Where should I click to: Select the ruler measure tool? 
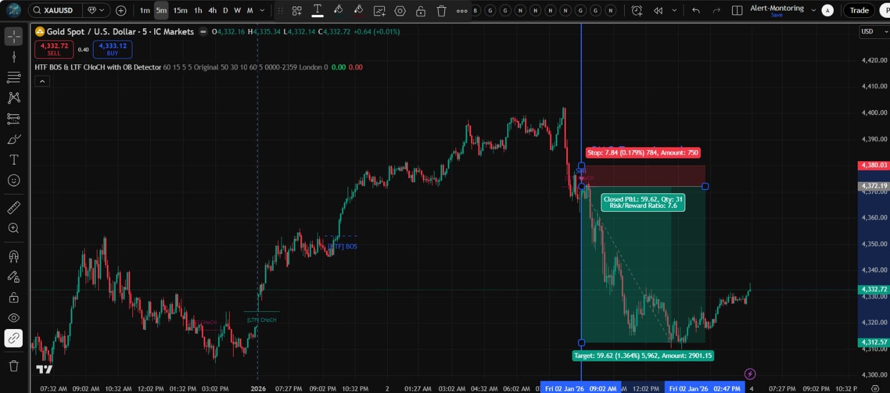click(x=14, y=207)
